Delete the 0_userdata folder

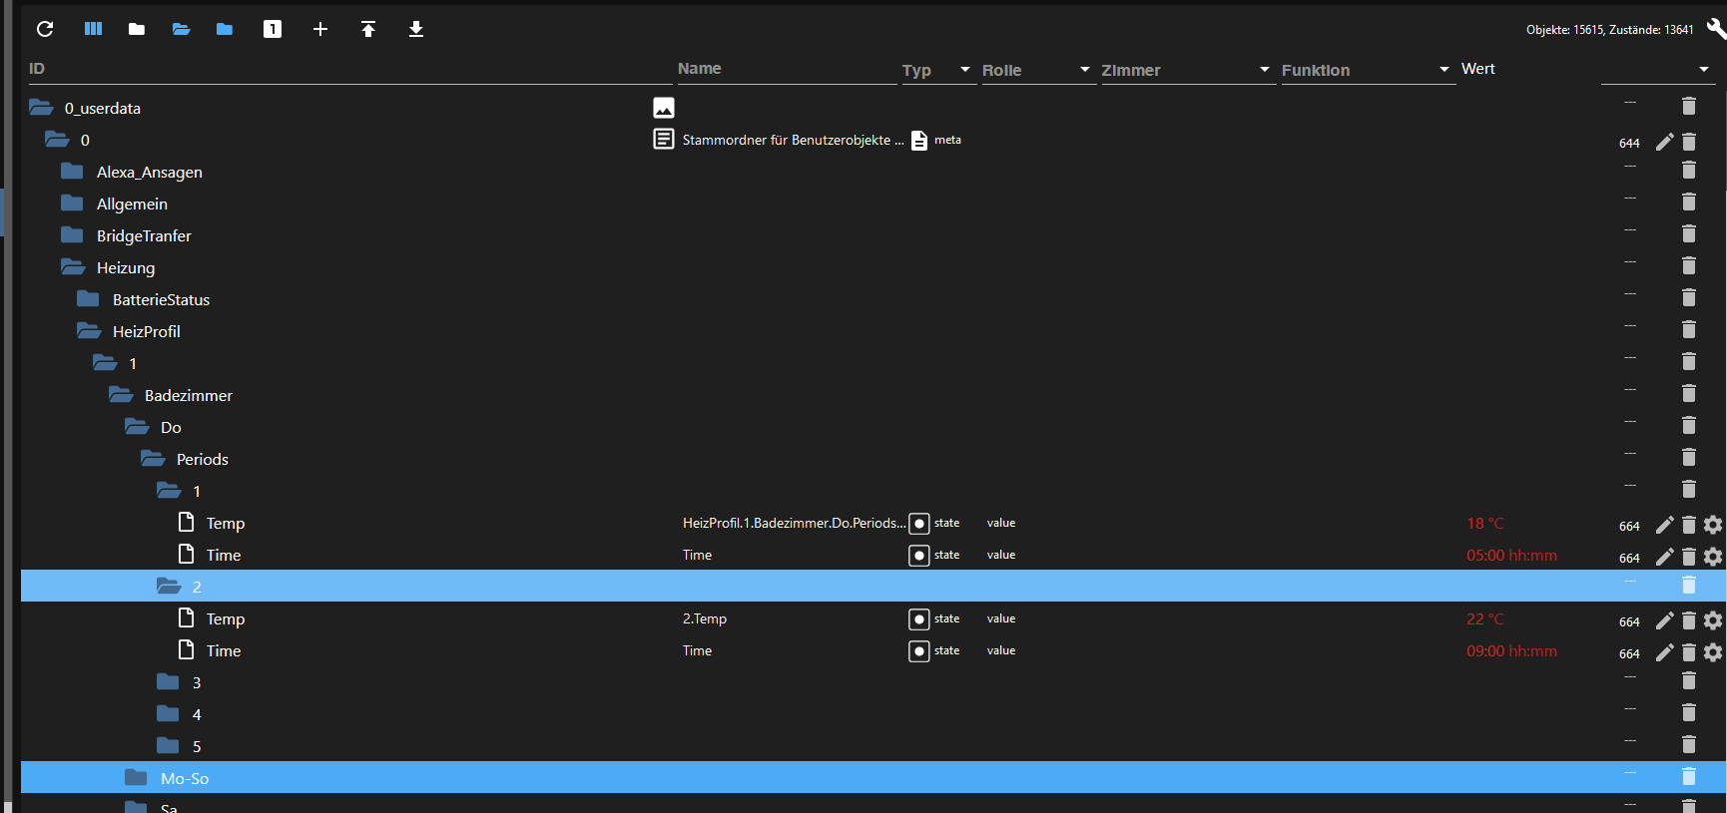pos(1689,106)
